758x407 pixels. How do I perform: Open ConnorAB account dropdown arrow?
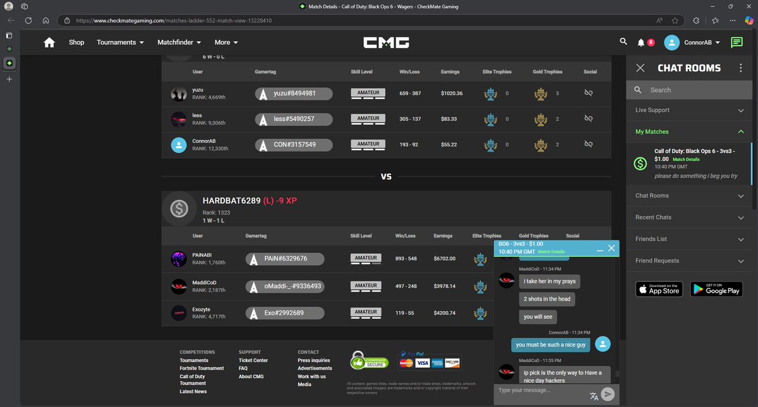(x=718, y=43)
